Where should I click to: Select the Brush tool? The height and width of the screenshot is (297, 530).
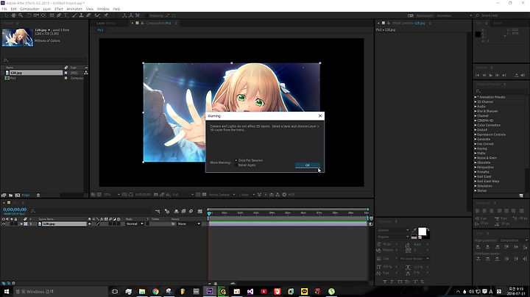[74, 15]
